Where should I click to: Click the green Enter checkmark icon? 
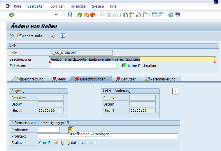[12, 15]
